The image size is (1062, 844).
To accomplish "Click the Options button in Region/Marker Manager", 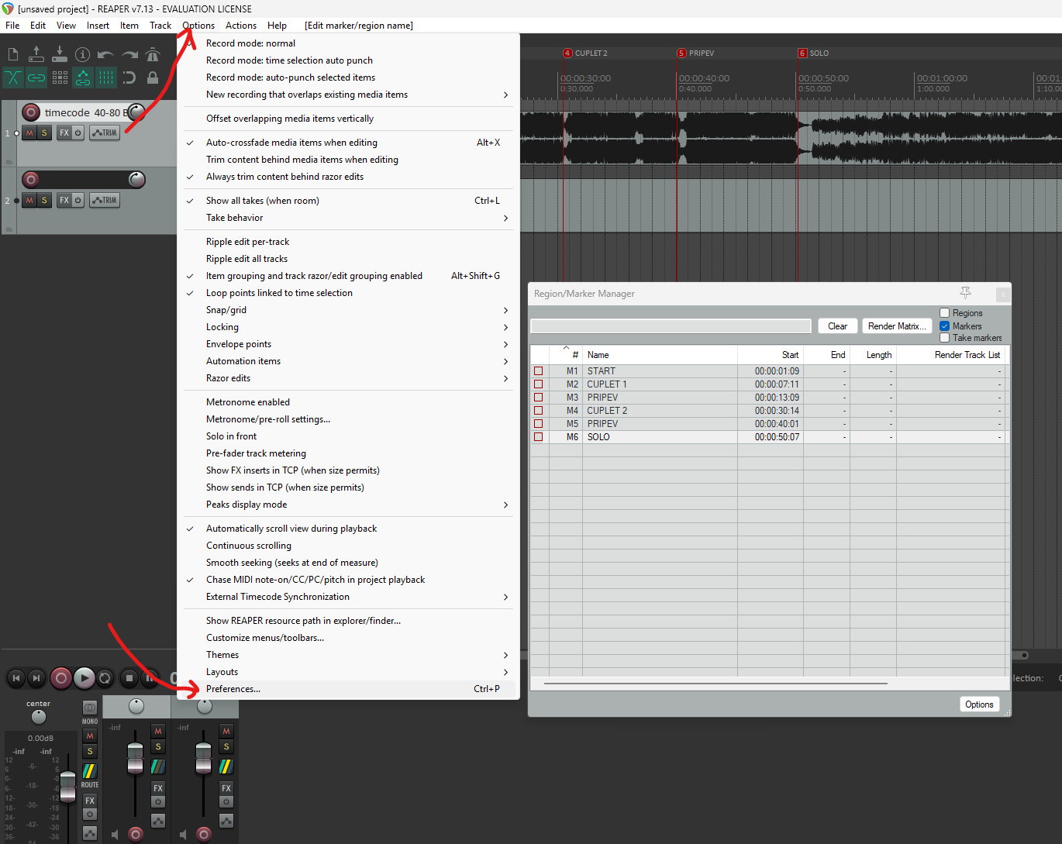I will [x=979, y=704].
